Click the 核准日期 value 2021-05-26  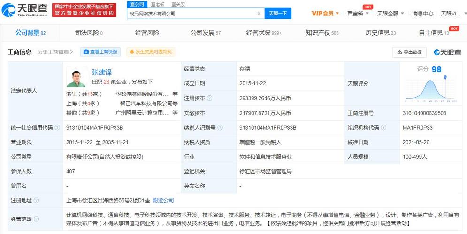point(416,142)
